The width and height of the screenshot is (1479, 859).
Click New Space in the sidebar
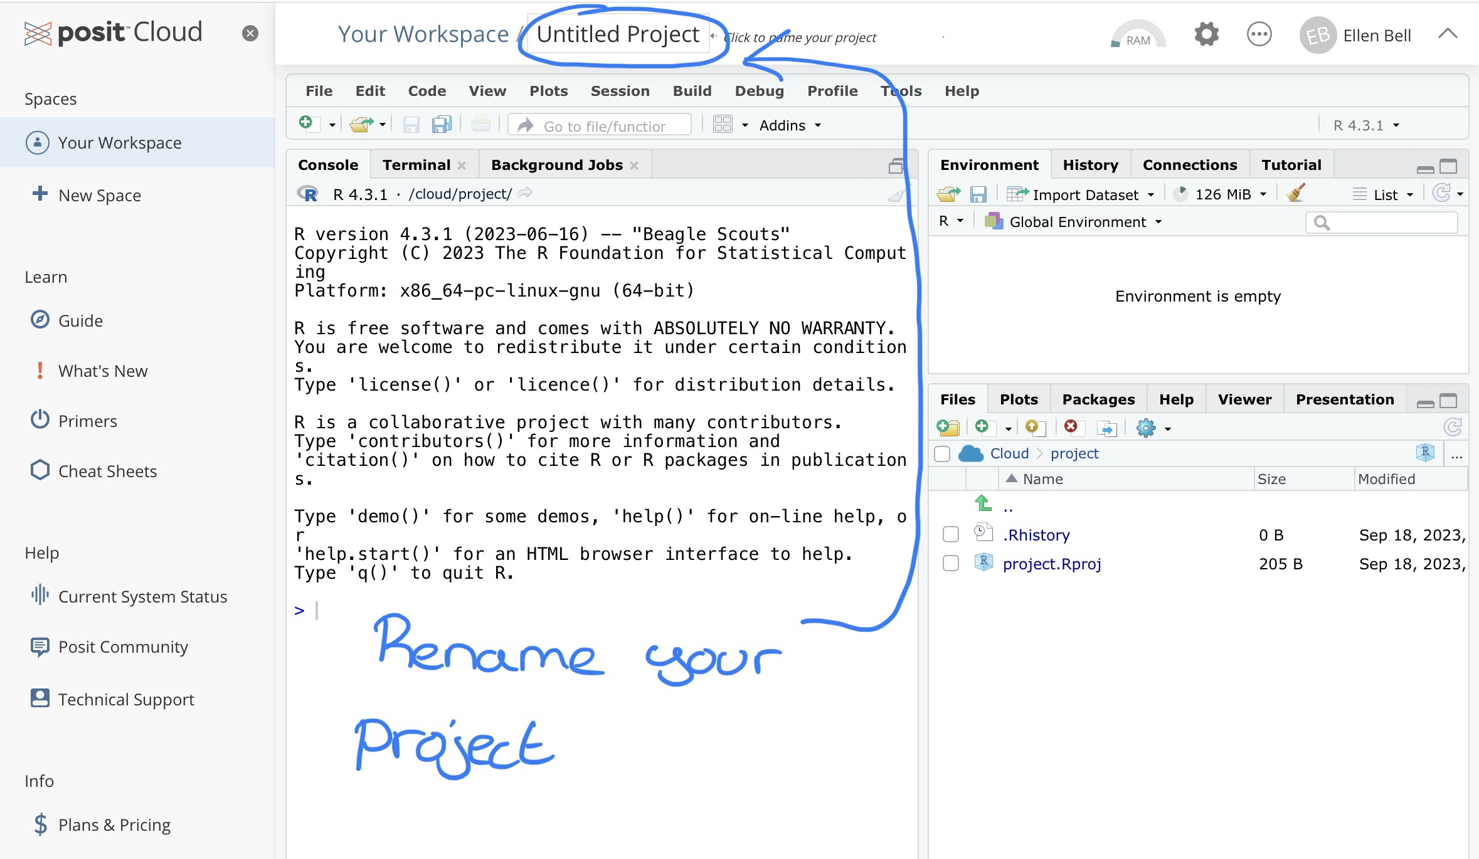click(99, 195)
